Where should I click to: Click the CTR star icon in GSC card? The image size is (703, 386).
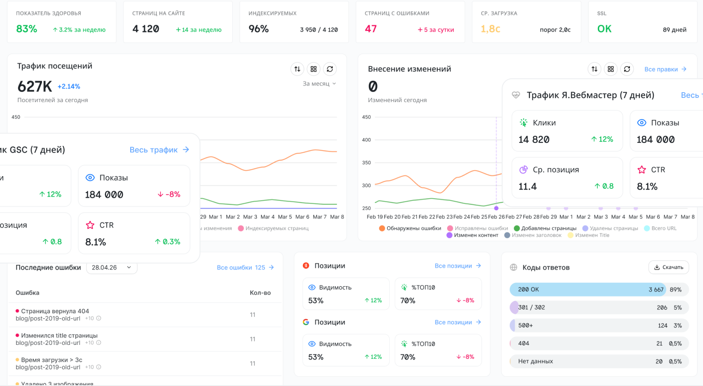tap(90, 225)
